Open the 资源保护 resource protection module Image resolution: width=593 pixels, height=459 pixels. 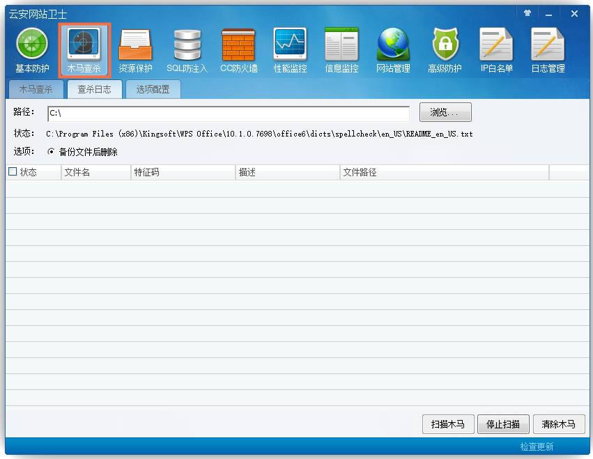coord(135,50)
